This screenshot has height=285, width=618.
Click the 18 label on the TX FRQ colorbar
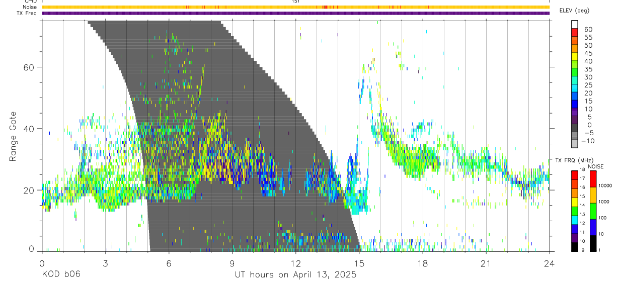pyautogui.click(x=582, y=169)
